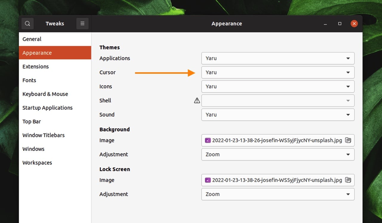Open the Sound theme dropdown
The height and width of the screenshot is (223, 382).
click(x=278, y=115)
